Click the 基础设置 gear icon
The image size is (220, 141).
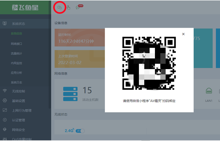click(5, 101)
